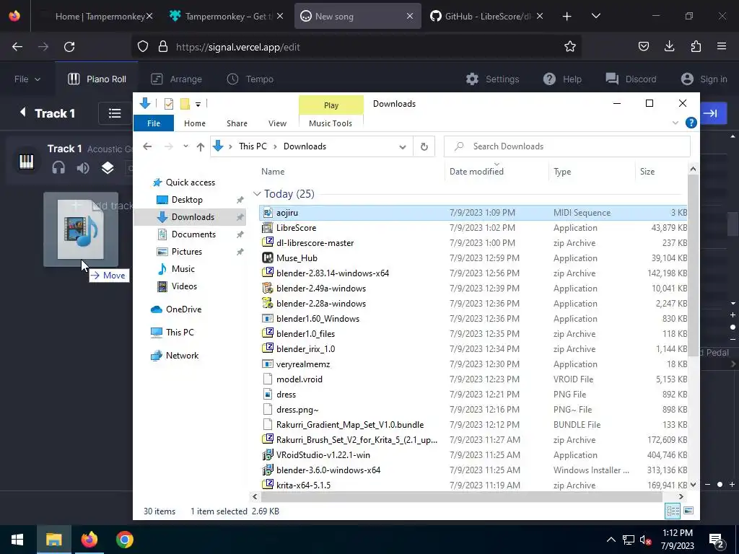The height and width of the screenshot is (554, 739).
Task: Switch to details view layout icon
Action: (673, 511)
